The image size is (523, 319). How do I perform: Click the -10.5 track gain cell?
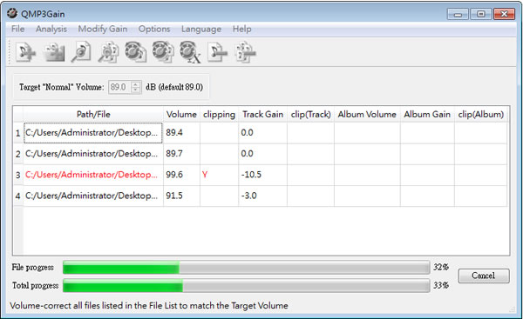tap(263, 175)
